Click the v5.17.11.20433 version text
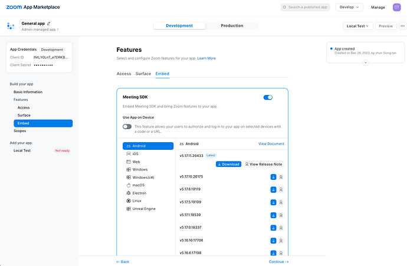This screenshot has height=266, width=407. coord(191,156)
